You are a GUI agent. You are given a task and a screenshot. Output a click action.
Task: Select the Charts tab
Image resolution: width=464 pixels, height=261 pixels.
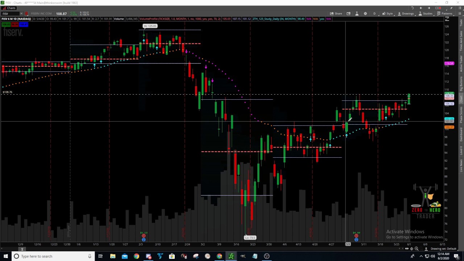point(9,8)
